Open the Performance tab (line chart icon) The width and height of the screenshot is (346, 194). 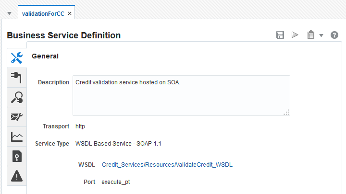[16, 137]
